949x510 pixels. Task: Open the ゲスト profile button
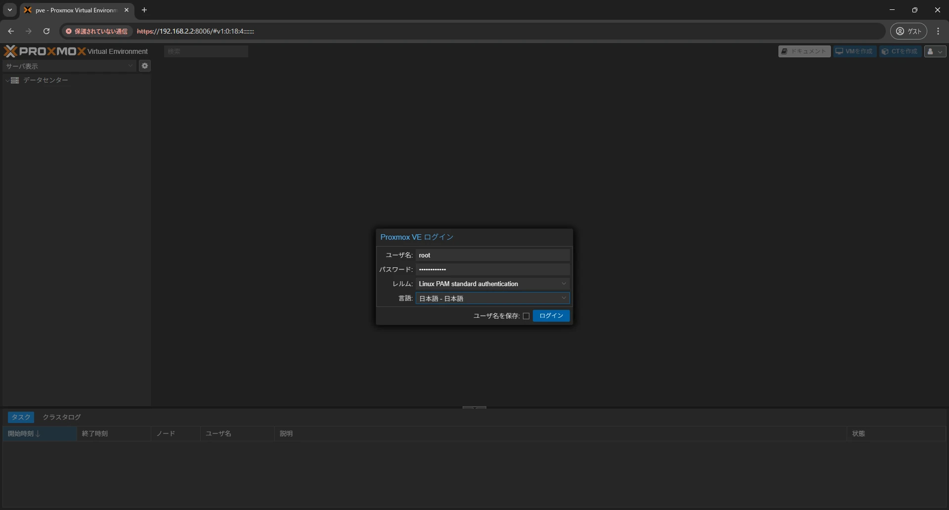908,31
